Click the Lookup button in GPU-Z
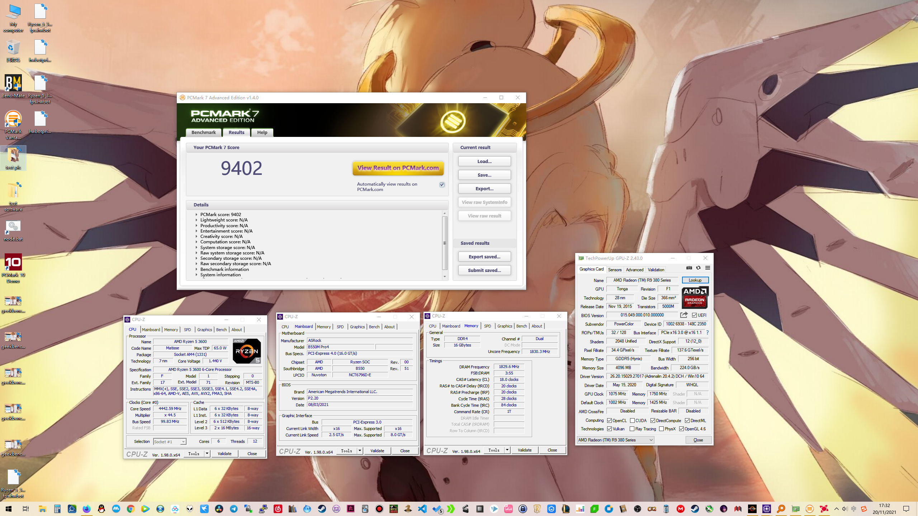The image size is (918, 516). click(695, 280)
